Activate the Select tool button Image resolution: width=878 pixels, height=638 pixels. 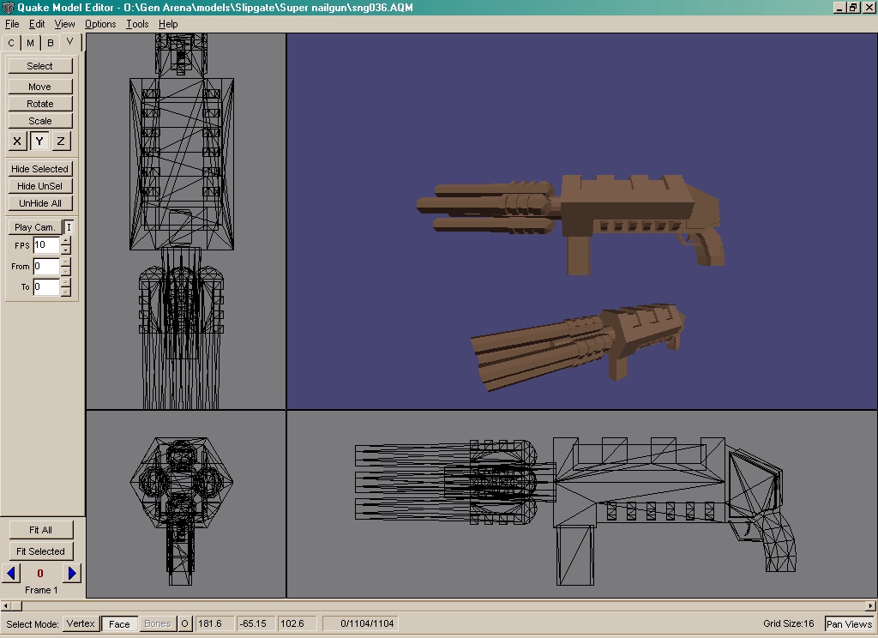(39, 66)
